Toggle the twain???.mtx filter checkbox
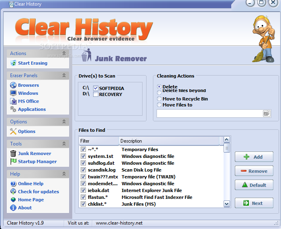Screen dimensions: 281x229 pos(83,177)
